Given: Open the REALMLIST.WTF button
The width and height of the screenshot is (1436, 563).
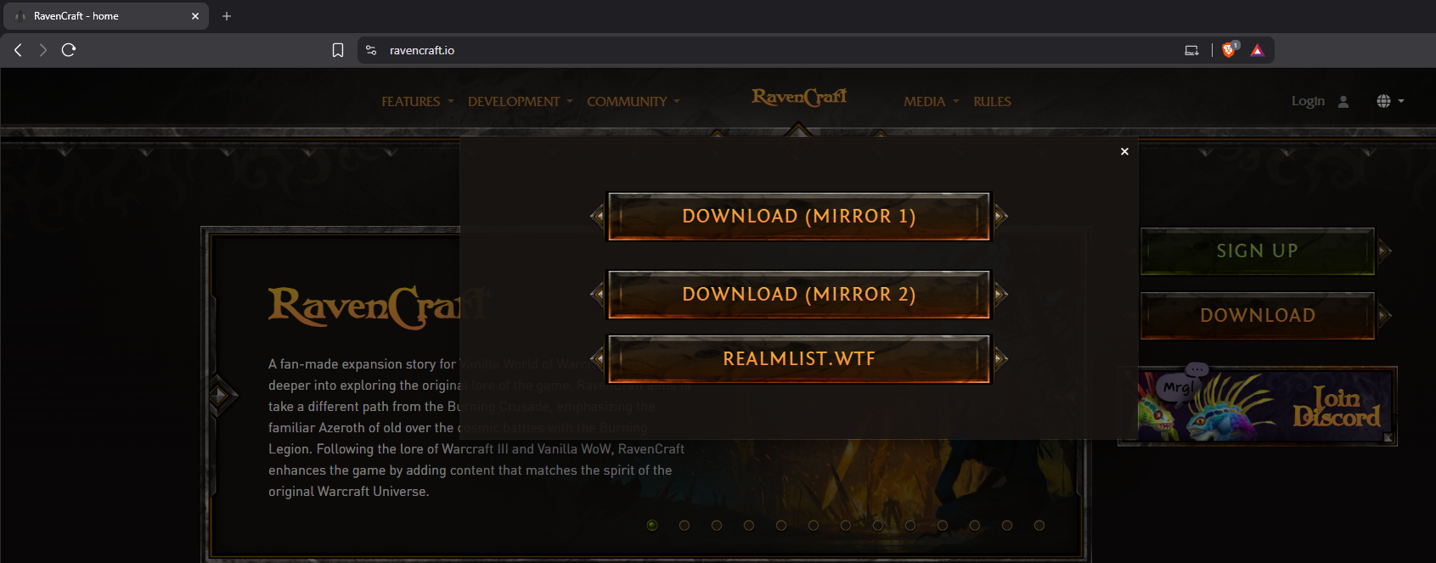Looking at the screenshot, I should point(799,359).
